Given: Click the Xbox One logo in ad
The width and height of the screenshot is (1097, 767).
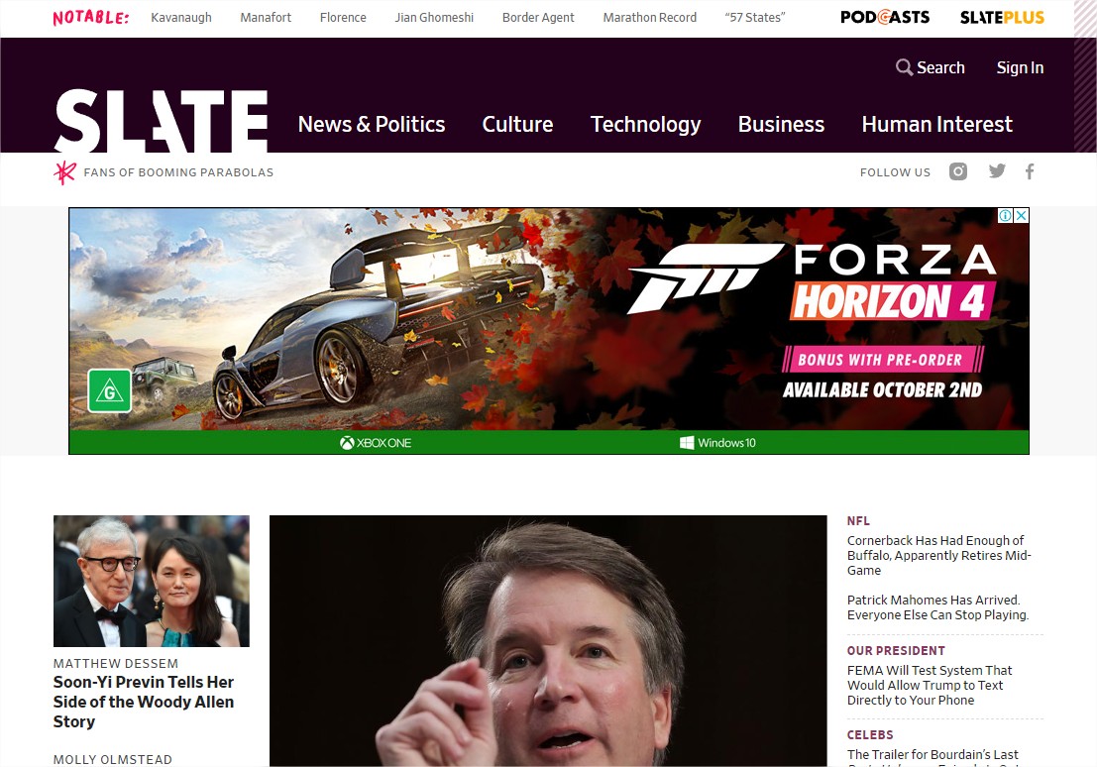Looking at the screenshot, I should coord(376,442).
